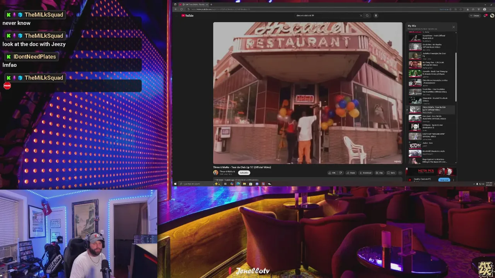Open YouTube notifications bell
This screenshot has width=495, height=278.
coord(485,15)
